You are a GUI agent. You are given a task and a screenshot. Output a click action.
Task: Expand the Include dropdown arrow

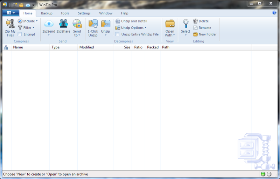37,21
